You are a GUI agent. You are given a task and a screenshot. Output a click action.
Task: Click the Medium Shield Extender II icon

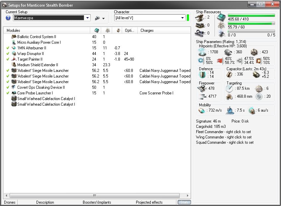[14, 65]
